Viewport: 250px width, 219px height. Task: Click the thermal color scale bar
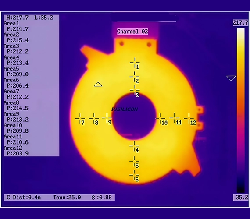coord(241,110)
